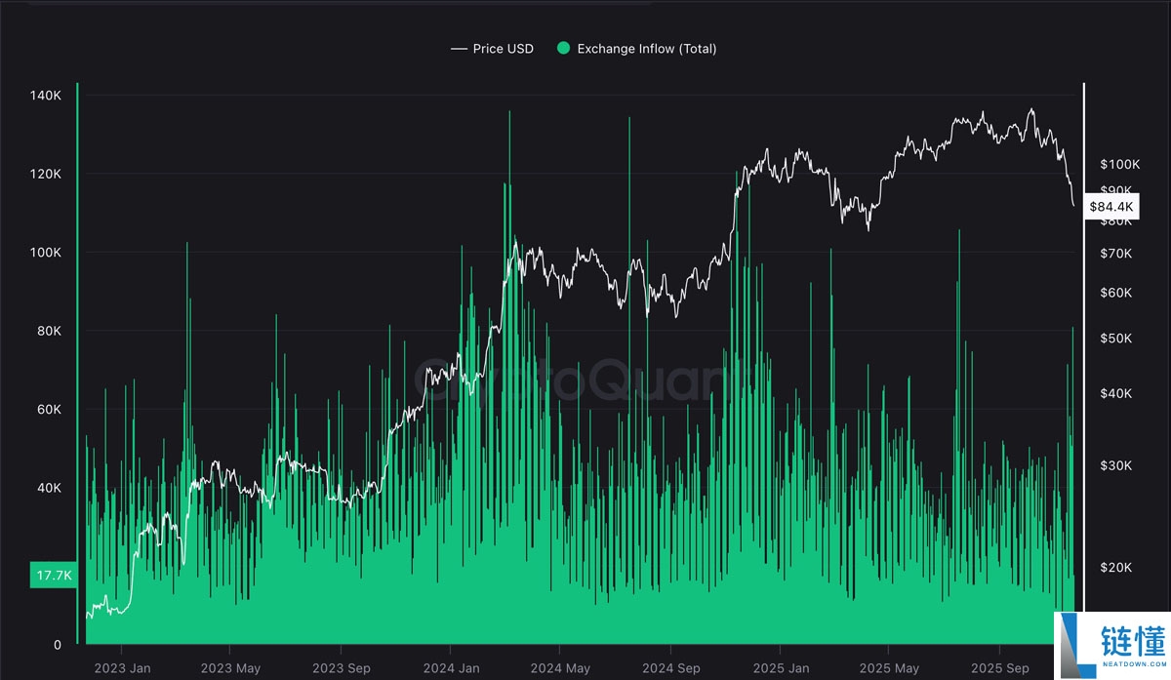Viewport: 1171px width, 680px height.
Task: Open the 2023 Jan axis date label
Action: click(122, 668)
